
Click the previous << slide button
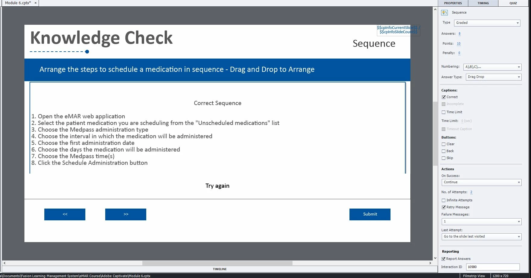coord(65,214)
